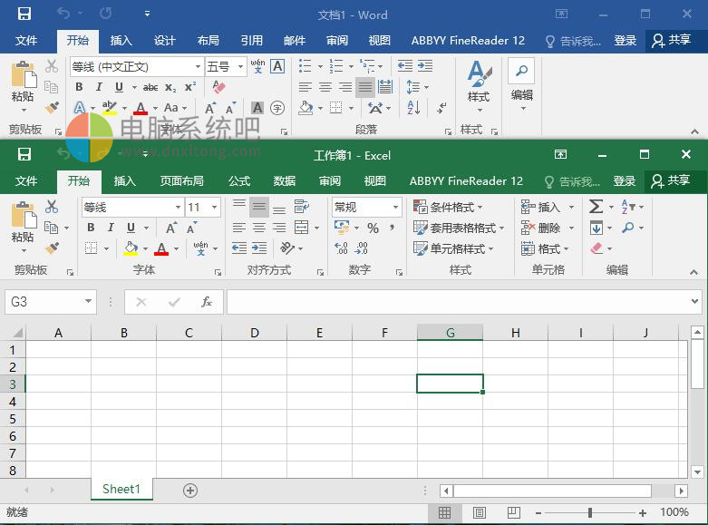Click Excel increase decimal icon
The image size is (708, 525).
[x=342, y=248]
